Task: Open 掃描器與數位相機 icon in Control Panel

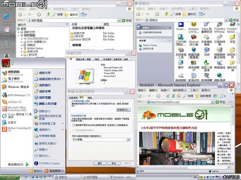Action: coord(220,53)
